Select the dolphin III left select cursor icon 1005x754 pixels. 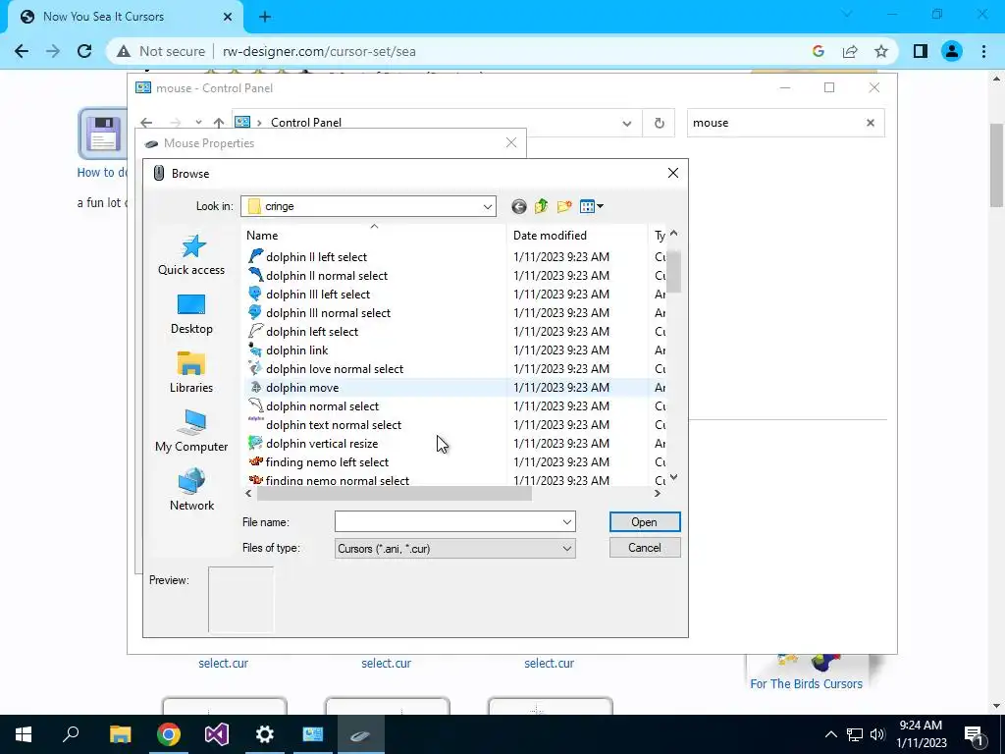(256, 294)
